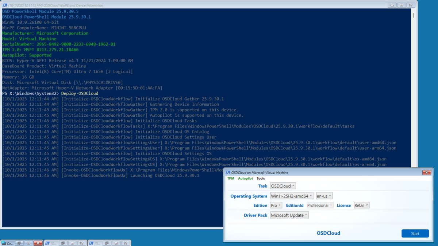
Task: Expand the en-us language dropdown
Action: click(324, 196)
